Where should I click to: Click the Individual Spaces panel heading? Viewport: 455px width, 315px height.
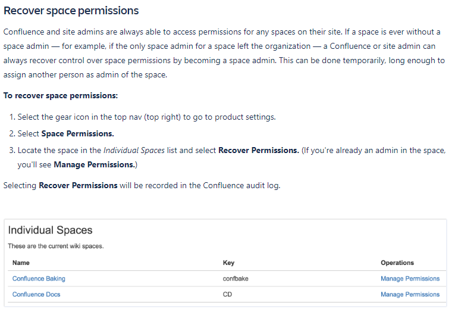50,230
